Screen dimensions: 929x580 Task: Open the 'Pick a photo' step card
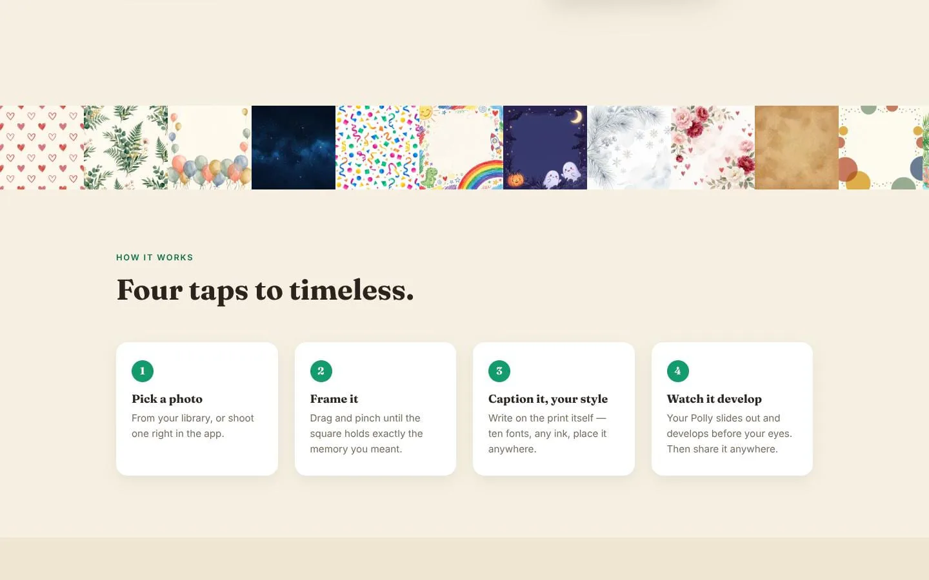[197, 409]
